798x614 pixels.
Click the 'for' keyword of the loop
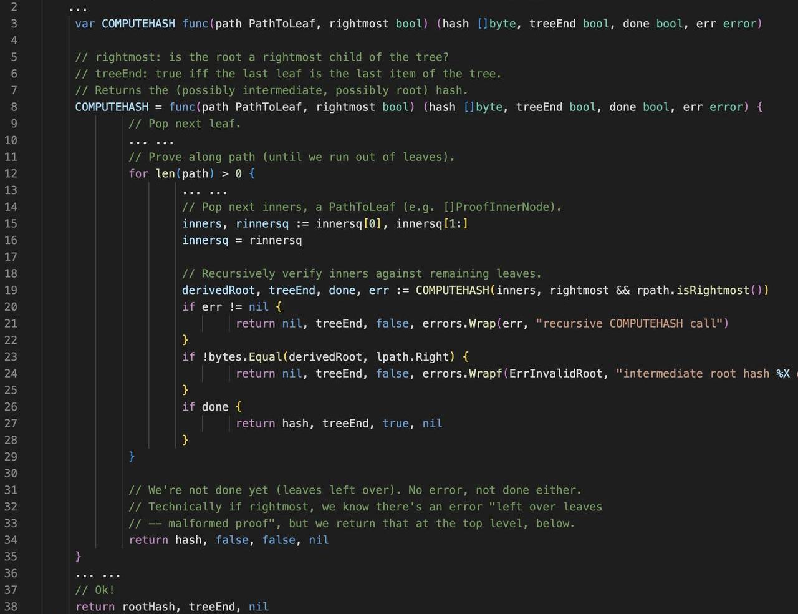(138, 173)
